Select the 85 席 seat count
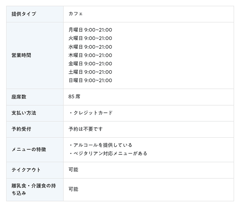239x208 pixels. [x=74, y=97]
